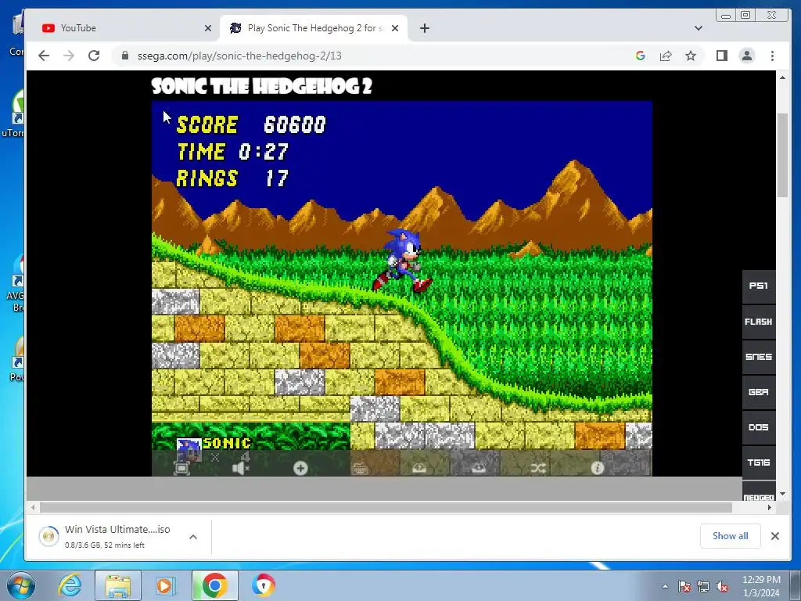This screenshot has height=601, width=801.
Task: Unmute the emulator sound icon
Action: [x=241, y=468]
